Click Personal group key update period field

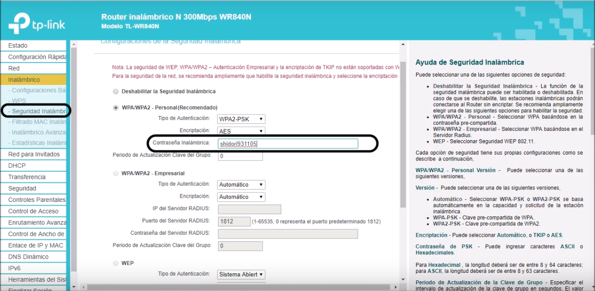pyautogui.click(x=240, y=156)
